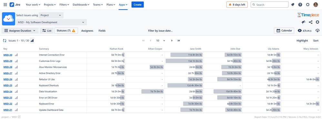
Task: Download report via cloud export icon
Action: point(317,31)
